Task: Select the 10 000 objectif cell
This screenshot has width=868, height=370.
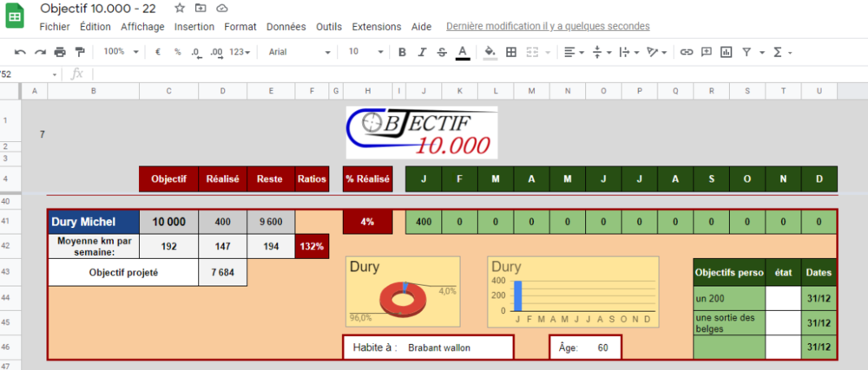Action: (169, 222)
